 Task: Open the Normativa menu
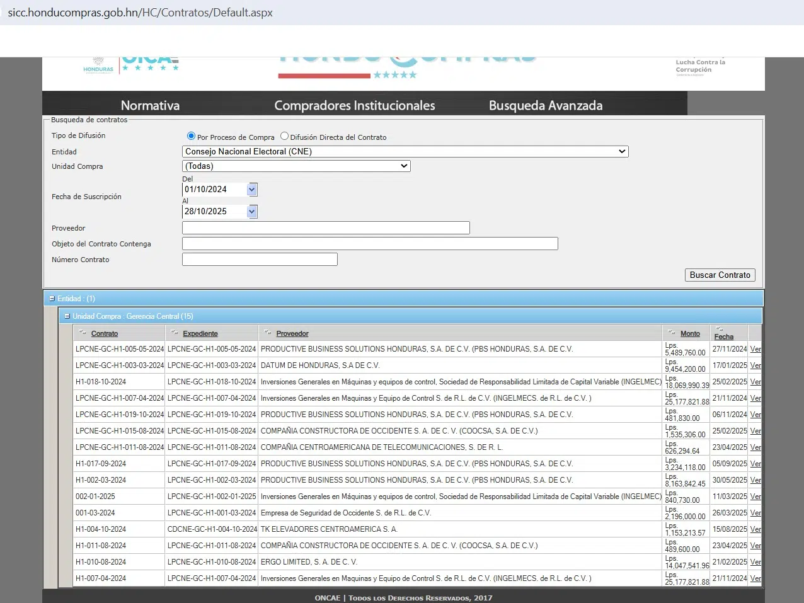point(150,106)
